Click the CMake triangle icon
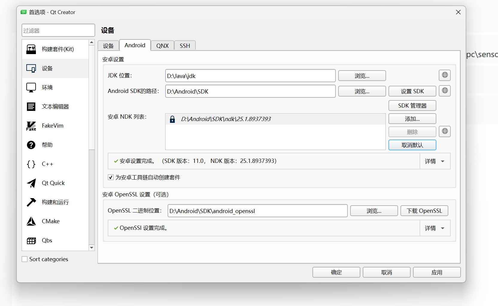 [x=31, y=221]
